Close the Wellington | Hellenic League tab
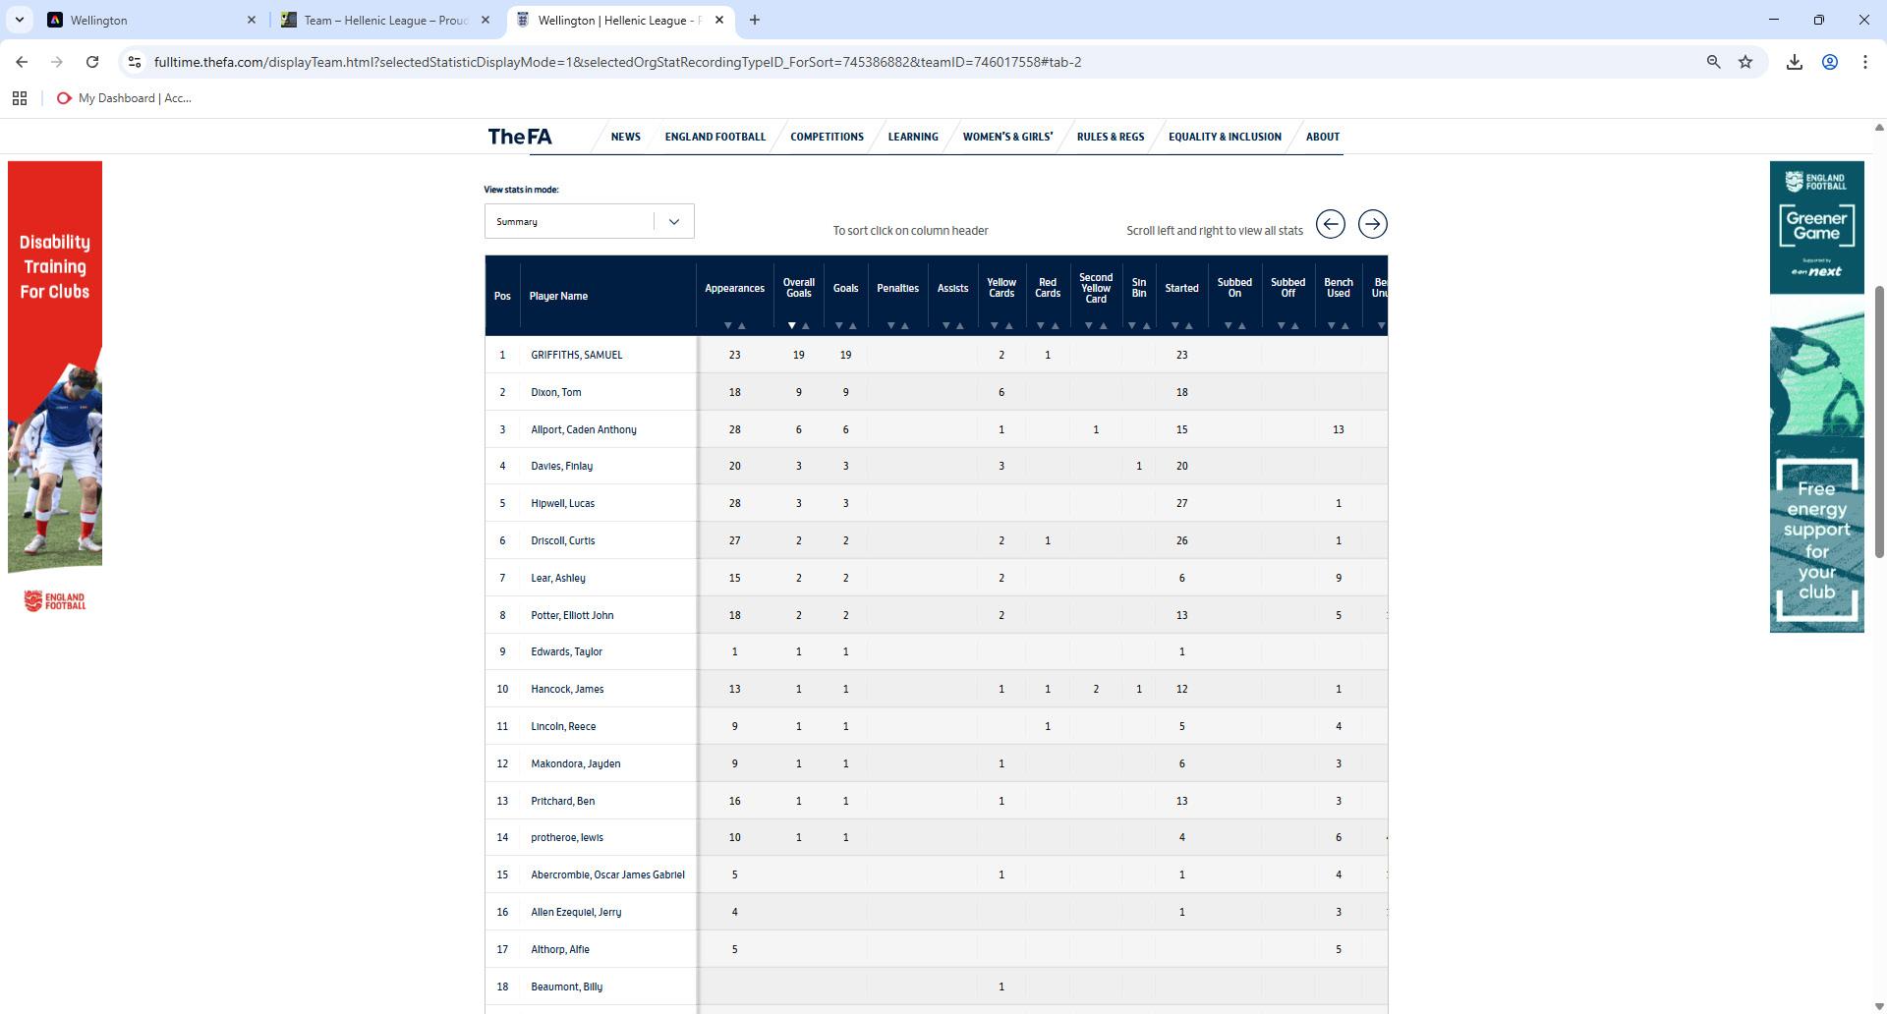 point(719,20)
